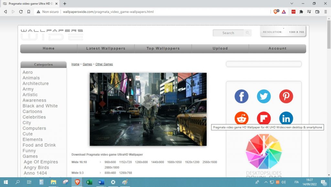The width and height of the screenshot is (331, 187).
Task: Share the wallpaper on LinkedIn
Action: 286,118
